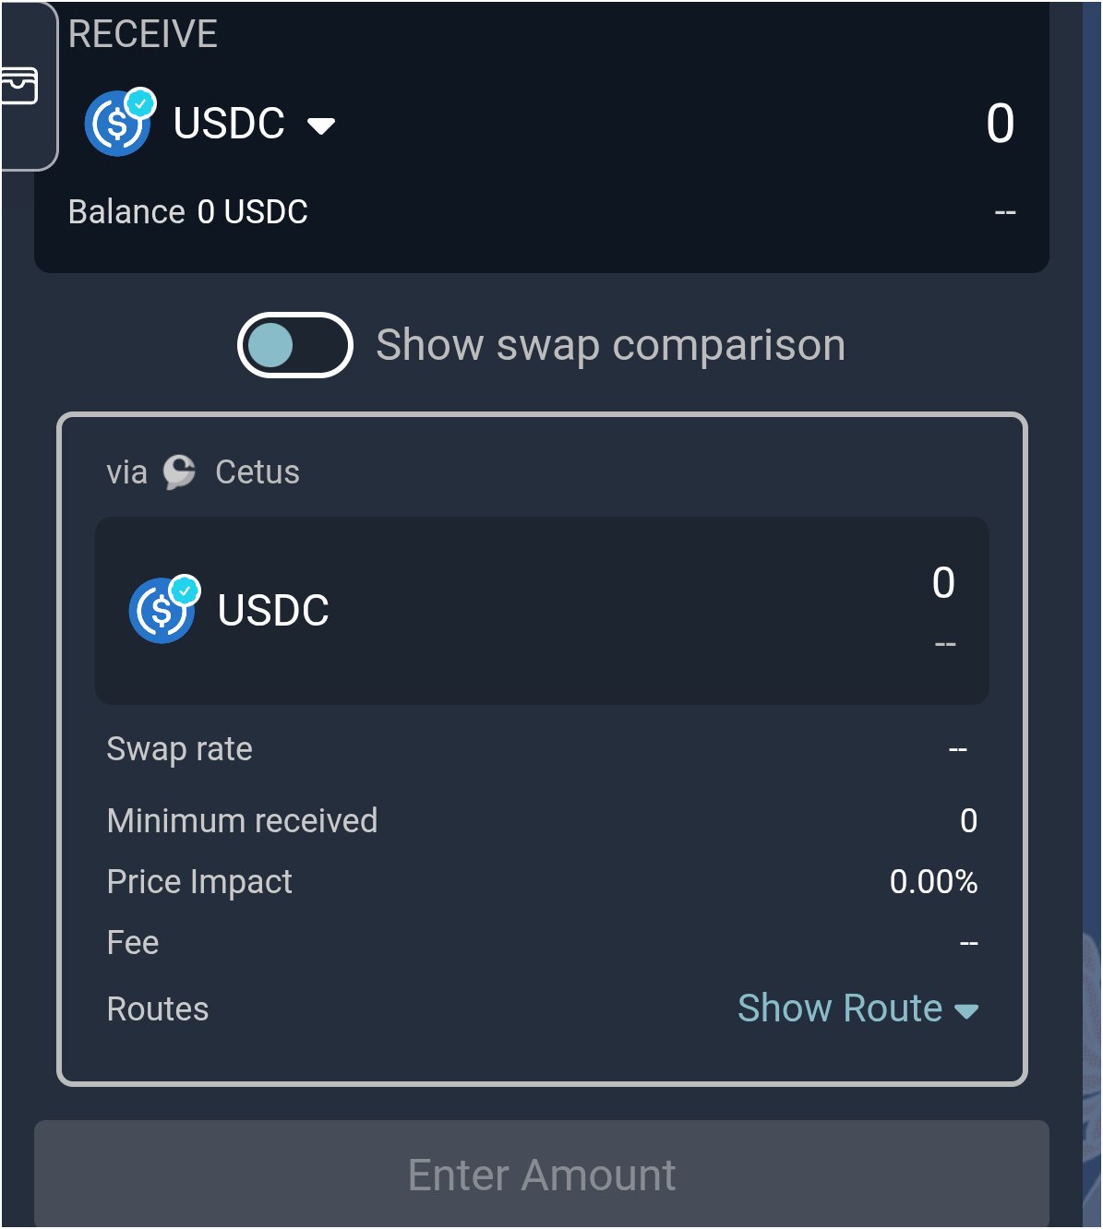This screenshot has height=1229, width=1103.
Task: Click the Show Route link
Action: 839,1008
